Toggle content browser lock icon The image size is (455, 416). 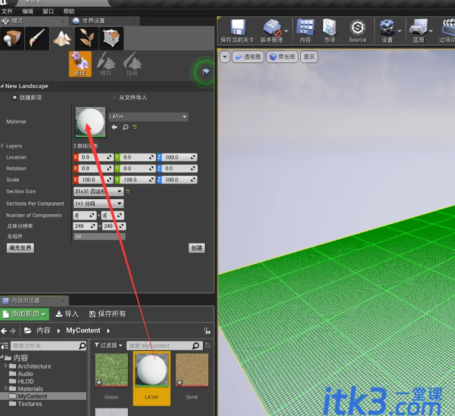pyautogui.click(x=207, y=330)
